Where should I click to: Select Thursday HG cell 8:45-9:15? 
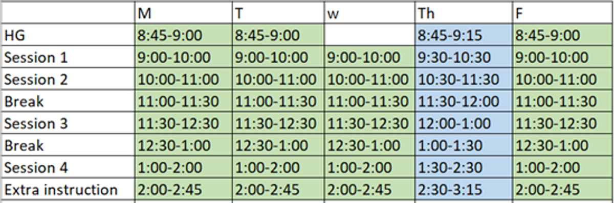point(464,36)
